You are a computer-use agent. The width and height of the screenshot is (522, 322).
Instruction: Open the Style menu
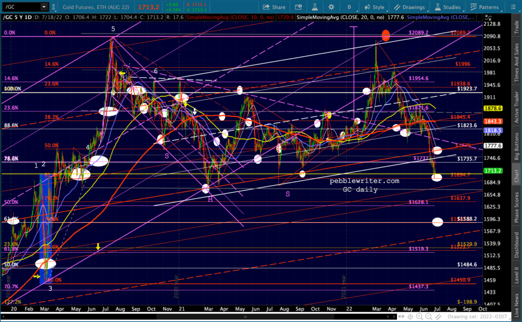[375, 7]
